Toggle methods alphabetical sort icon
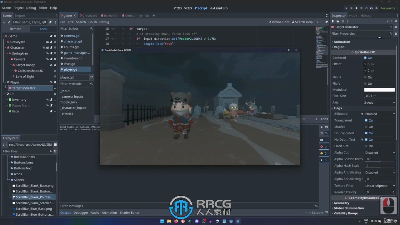400x225 pixels. pyautogui.click(x=91, y=77)
